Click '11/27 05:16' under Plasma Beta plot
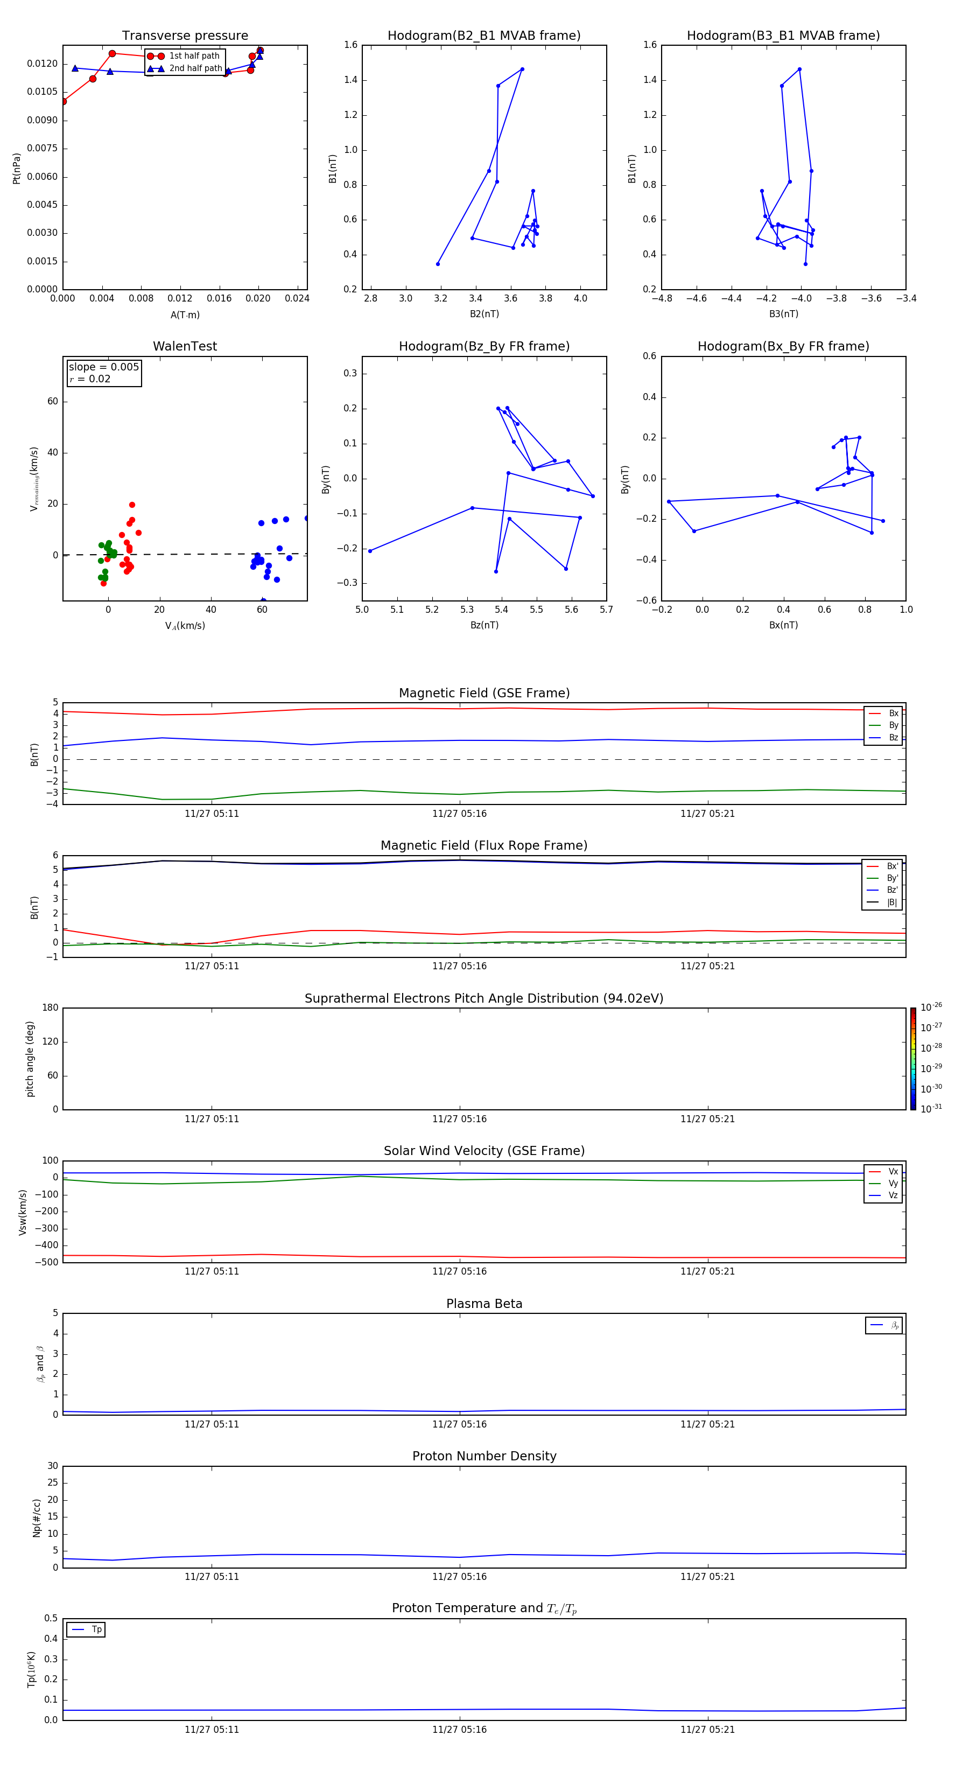Viewport: 969px width, 1777px height. coord(459,1424)
